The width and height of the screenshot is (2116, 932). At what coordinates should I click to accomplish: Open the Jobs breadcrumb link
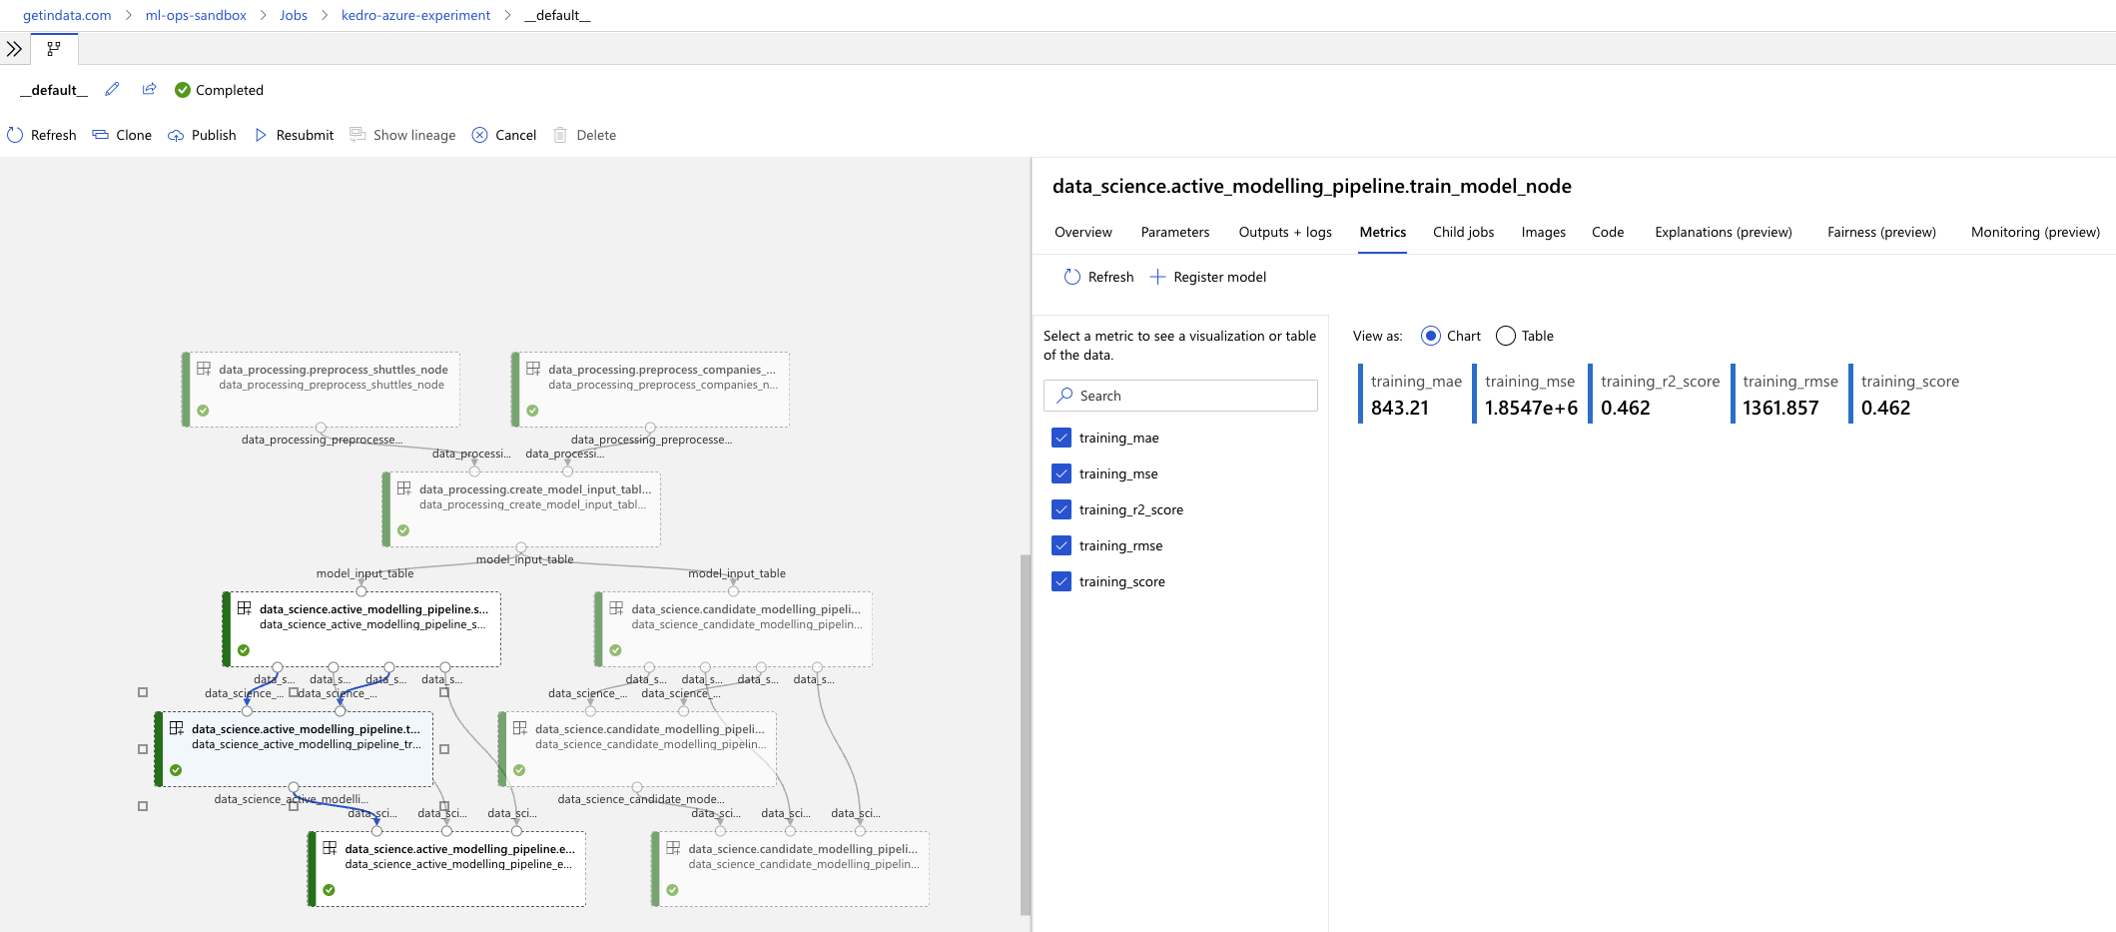[294, 15]
